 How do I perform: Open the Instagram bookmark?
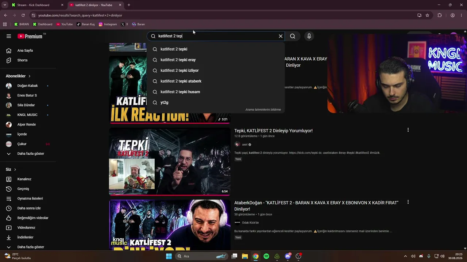[108, 24]
